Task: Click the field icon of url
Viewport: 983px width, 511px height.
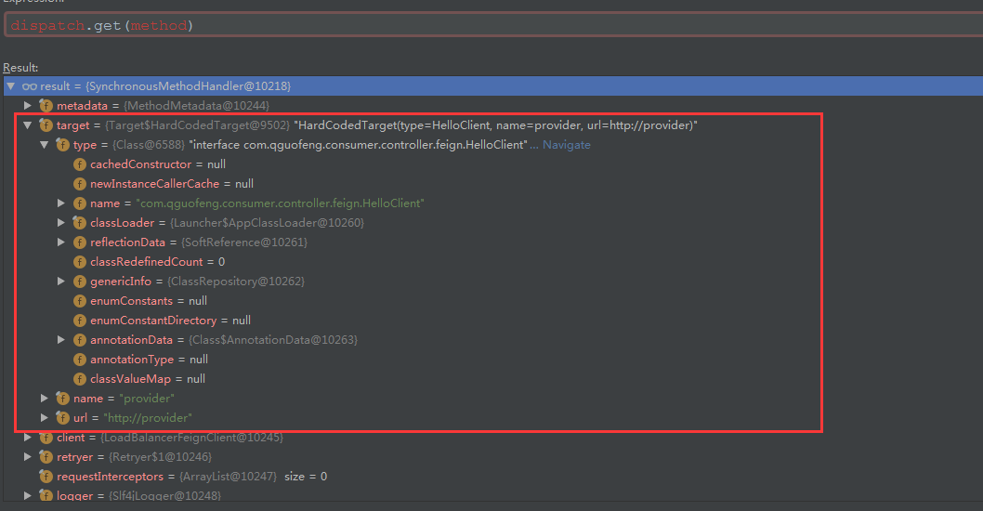Action: click(62, 417)
